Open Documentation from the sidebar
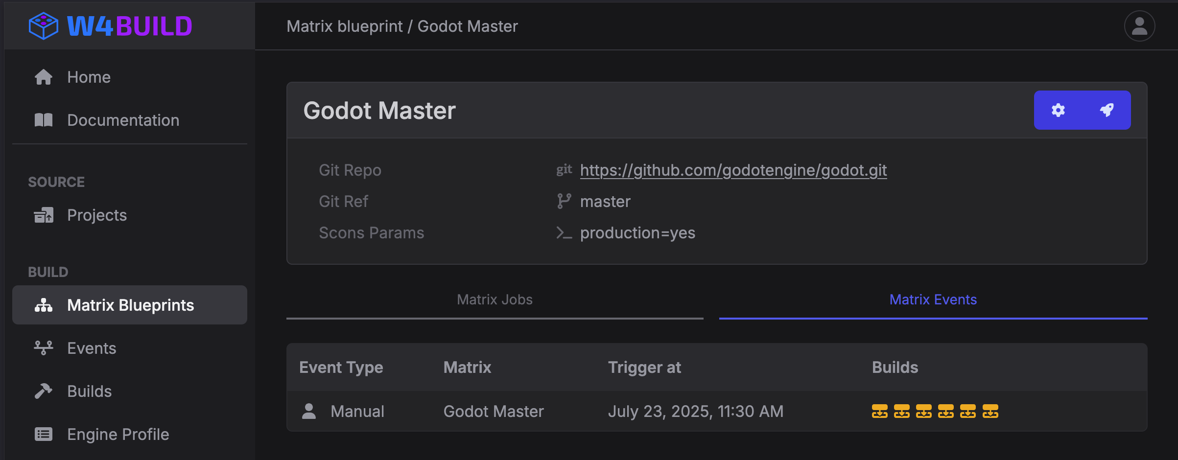Screen dimensions: 1178x460 130,120
